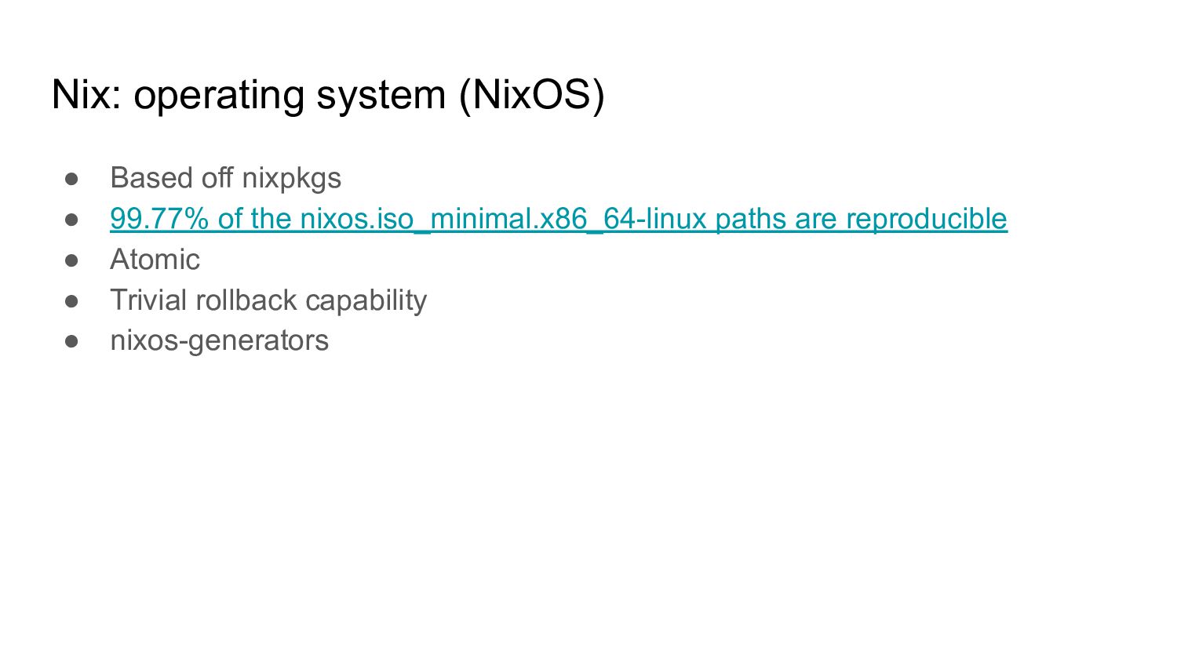Open the 99.77% reproducible paths link
The height and width of the screenshot is (662, 1177).
click(559, 219)
